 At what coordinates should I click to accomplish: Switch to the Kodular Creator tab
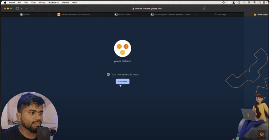[x=123, y=14]
